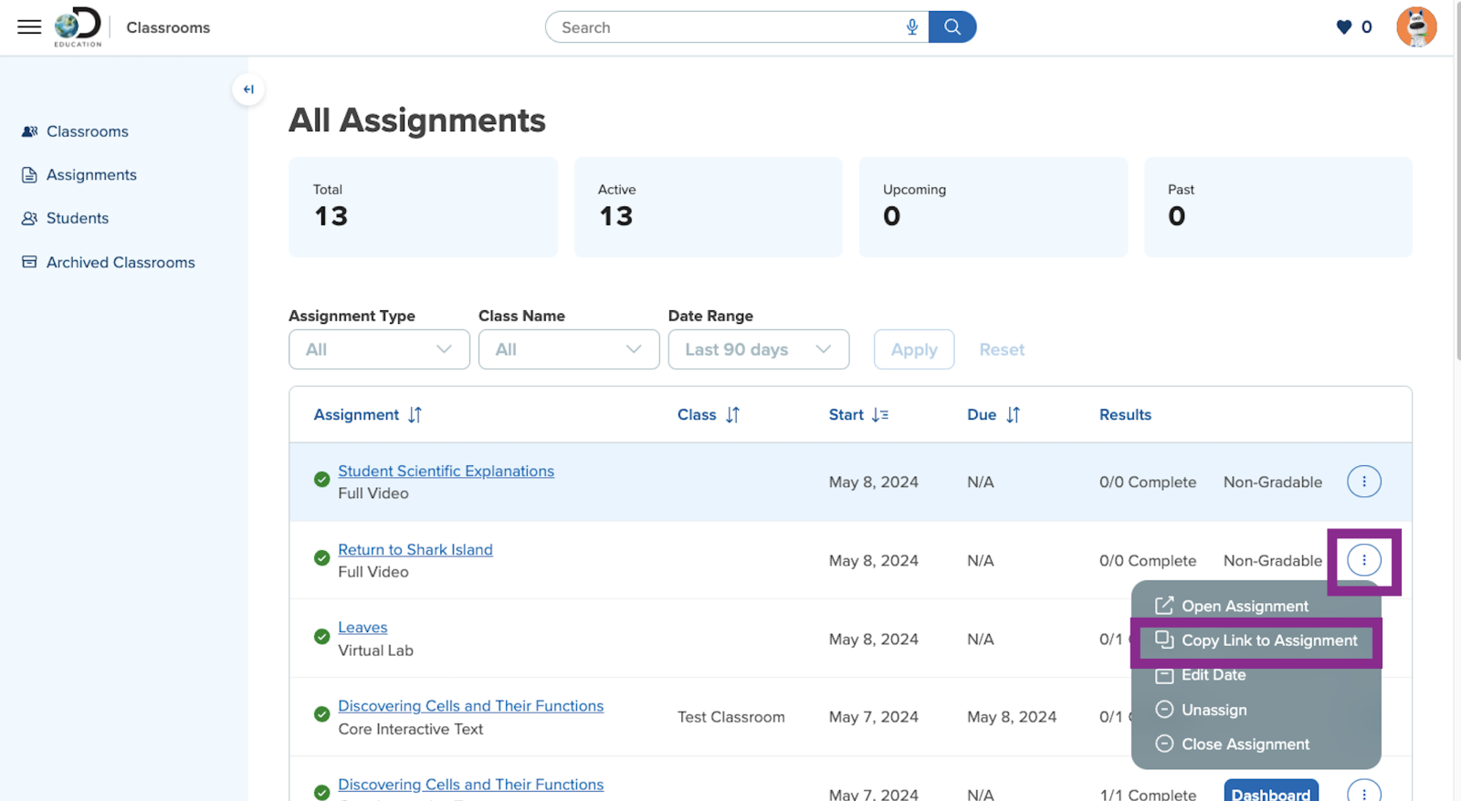The height and width of the screenshot is (801, 1461).
Task: Expand the Class Name dropdown
Action: [x=568, y=349]
